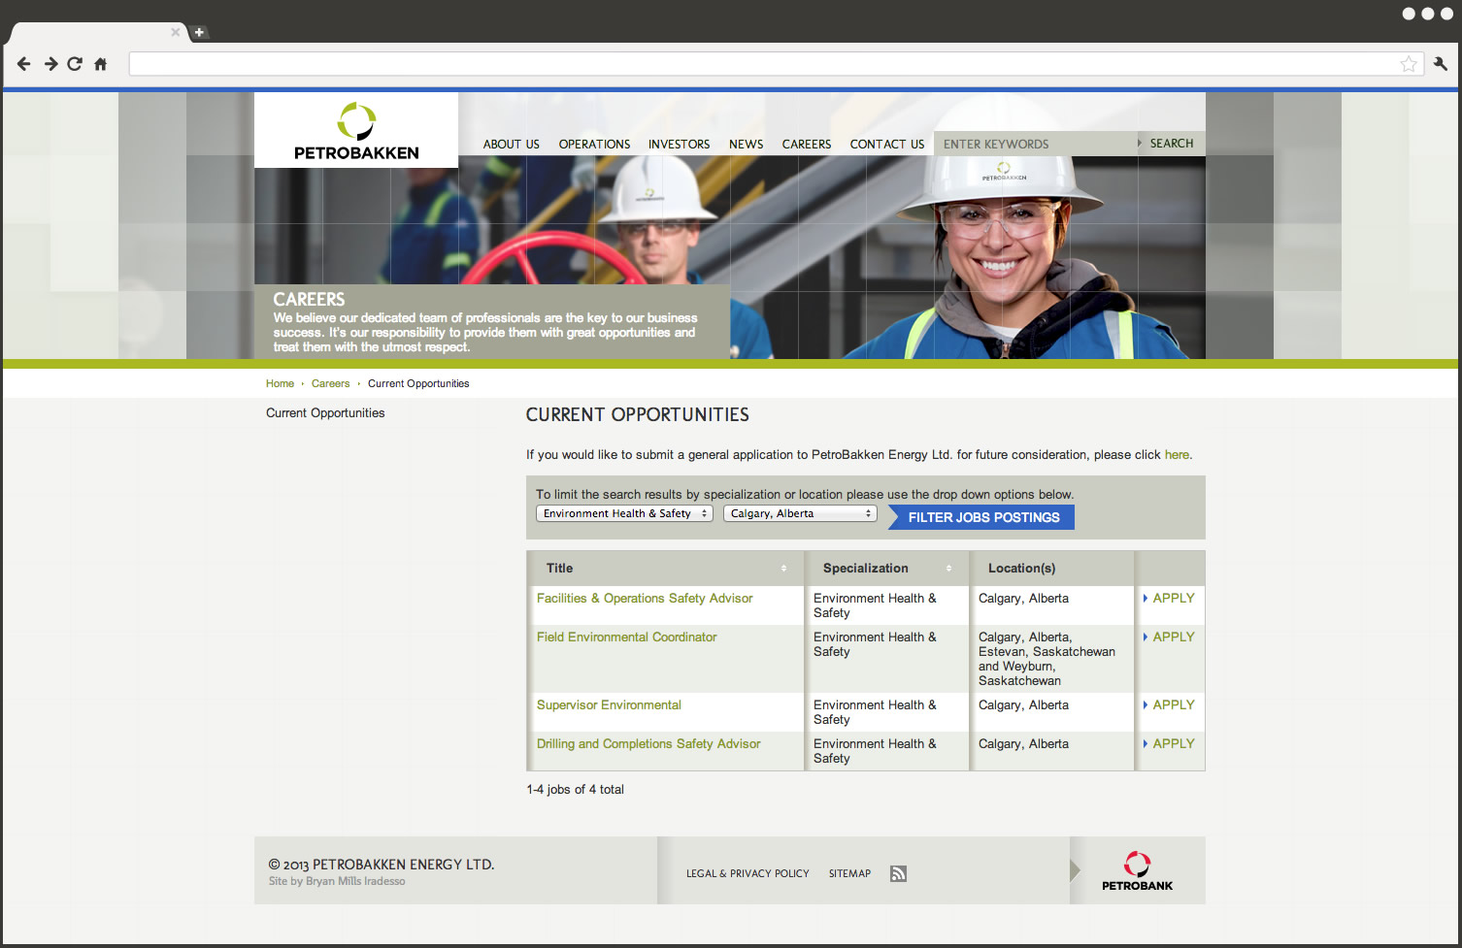Click the Enter Keywords search field

click(1035, 145)
